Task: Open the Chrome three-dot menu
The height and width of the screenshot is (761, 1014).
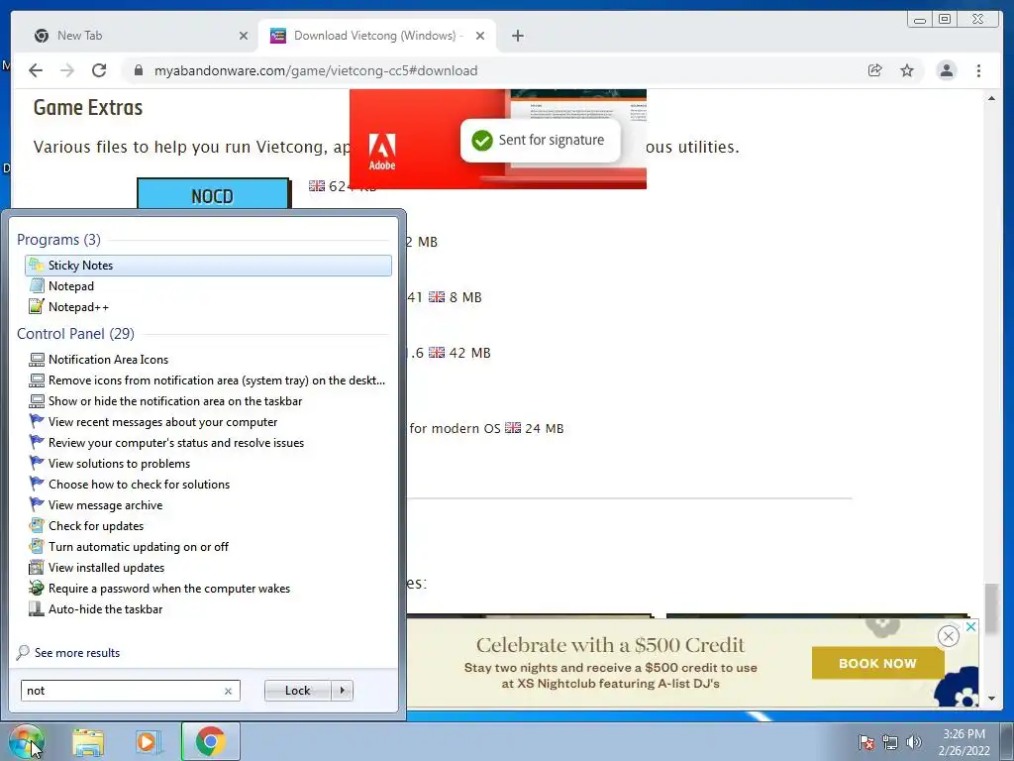Action: click(x=978, y=70)
